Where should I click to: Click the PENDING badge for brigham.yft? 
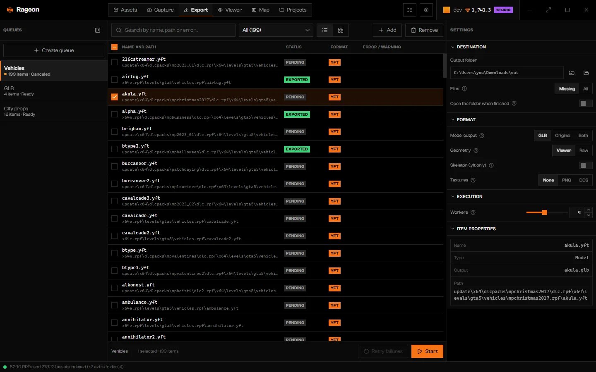pyautogui.click(x=295, y=132)
